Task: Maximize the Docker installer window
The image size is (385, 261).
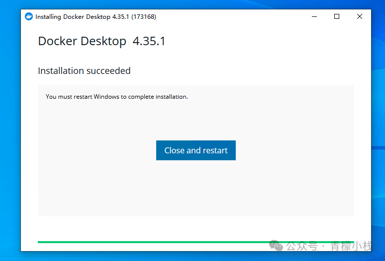Action: tap(337, 16)
